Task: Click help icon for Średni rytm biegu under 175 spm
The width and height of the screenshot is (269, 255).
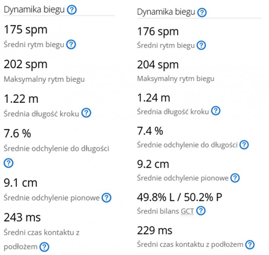Action: [x=71, y=45]
